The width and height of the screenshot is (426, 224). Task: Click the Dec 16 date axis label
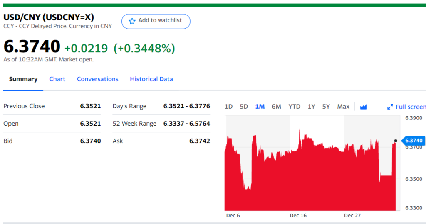pos(298,216)
